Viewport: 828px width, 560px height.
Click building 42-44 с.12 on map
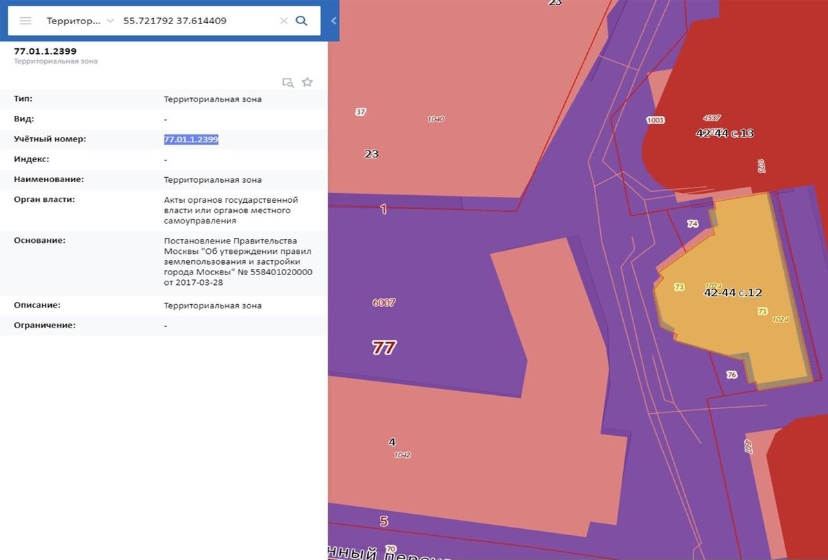733,292
